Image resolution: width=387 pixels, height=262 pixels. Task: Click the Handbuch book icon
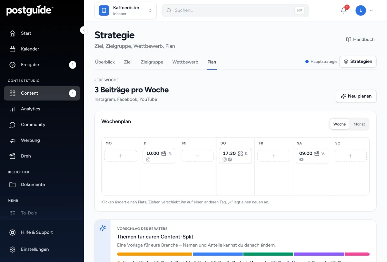pos(349,40)
